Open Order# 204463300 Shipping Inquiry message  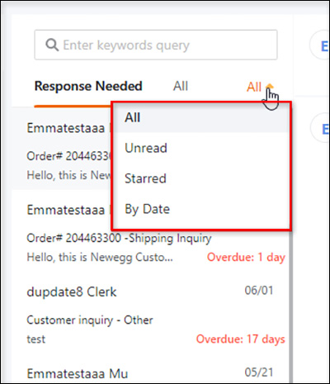pyautogui.click(x=119, y=239)
